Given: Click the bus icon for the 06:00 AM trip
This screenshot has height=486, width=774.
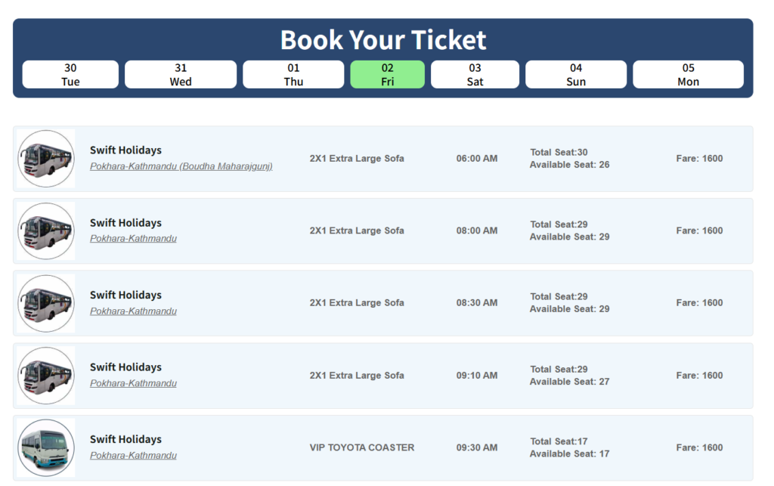Looking at the screenshot, I should click(x=46, y=159).
